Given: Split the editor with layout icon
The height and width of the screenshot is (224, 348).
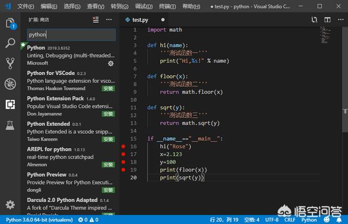Looking at the screenshot, I should point(327,20).
